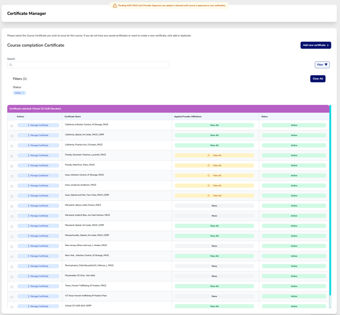The height and width of the screenshot is (315, 340).
Task: Remove the Active status filter chip
Action: (x=23, y=93)
